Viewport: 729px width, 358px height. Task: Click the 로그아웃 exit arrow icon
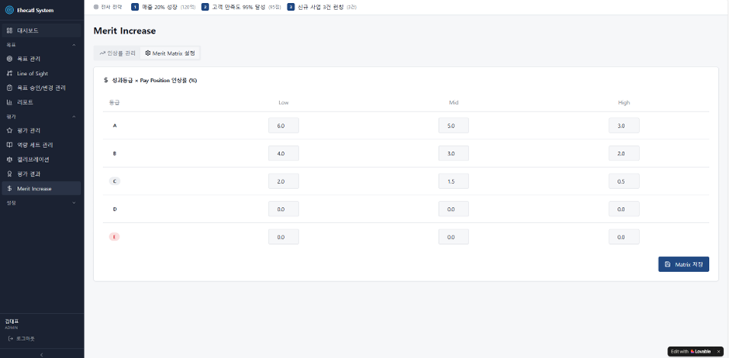pos(11,339)
